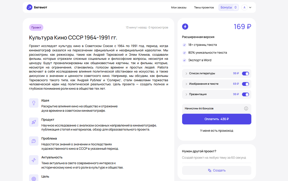The width and height of the screenshot is (288, 181).
Task: Click the Бегемот logo icon
Action: (x=29, y=7)
